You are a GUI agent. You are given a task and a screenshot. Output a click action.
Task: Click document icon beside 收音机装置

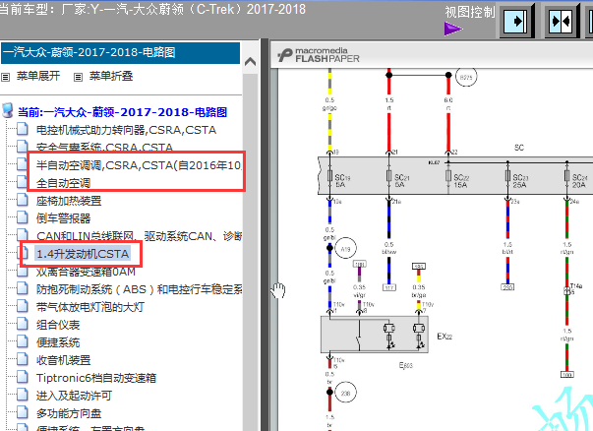[x=23, y=359]
